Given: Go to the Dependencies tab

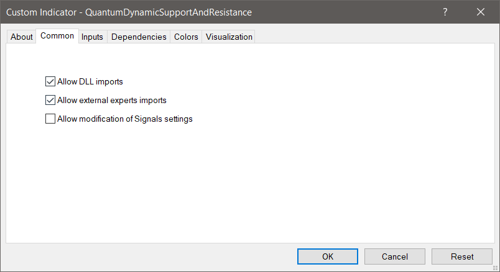Looking at the screenshot, I should coord(139,37).
